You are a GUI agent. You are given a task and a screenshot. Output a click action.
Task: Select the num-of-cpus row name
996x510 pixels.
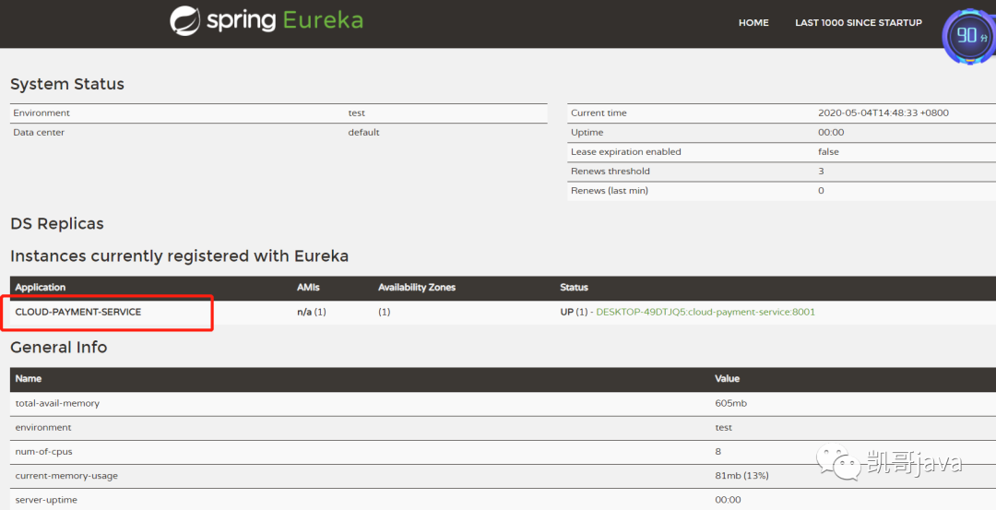tap(44, 452)
